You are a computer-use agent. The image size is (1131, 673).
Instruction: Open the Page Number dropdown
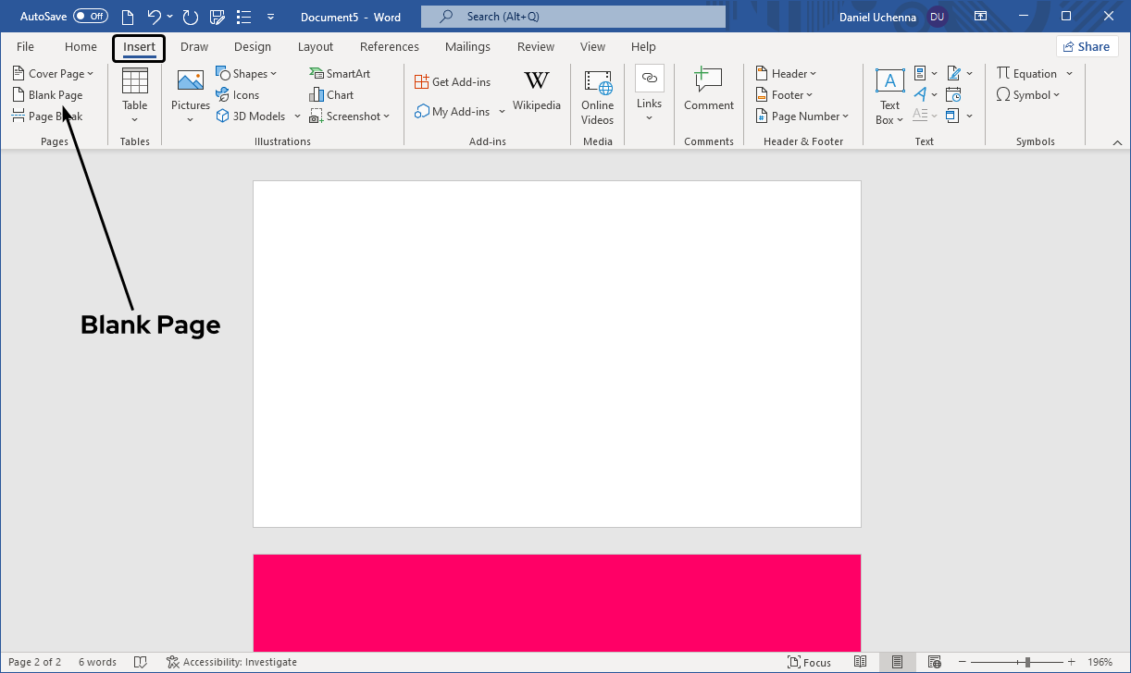click(802, 116)
